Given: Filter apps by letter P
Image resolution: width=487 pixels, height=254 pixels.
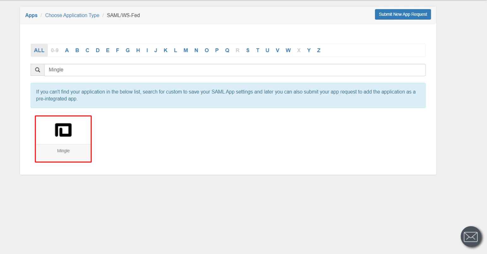Looking at the screenshot, I should [217, 50].
